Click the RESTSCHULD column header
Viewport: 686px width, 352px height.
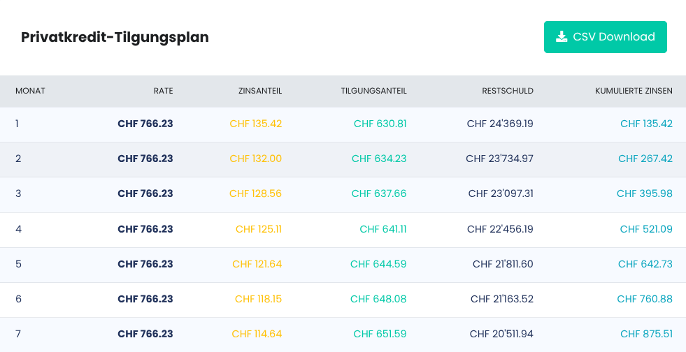(508, 91)
